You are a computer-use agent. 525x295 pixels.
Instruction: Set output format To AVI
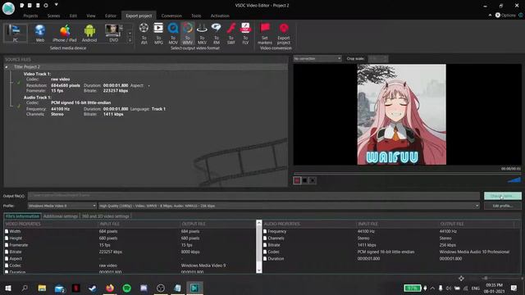click(144, 34)
